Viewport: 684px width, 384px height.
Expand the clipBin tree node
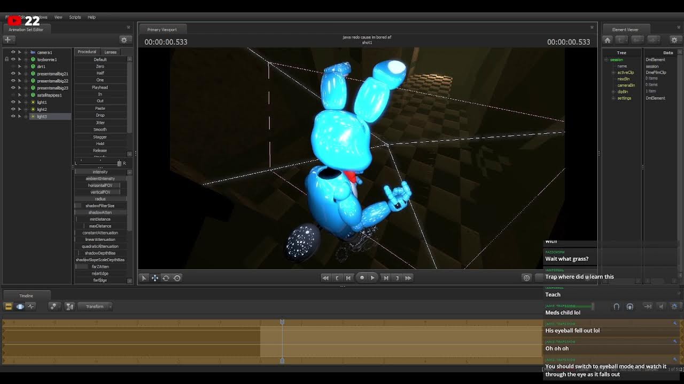(613, 92)
